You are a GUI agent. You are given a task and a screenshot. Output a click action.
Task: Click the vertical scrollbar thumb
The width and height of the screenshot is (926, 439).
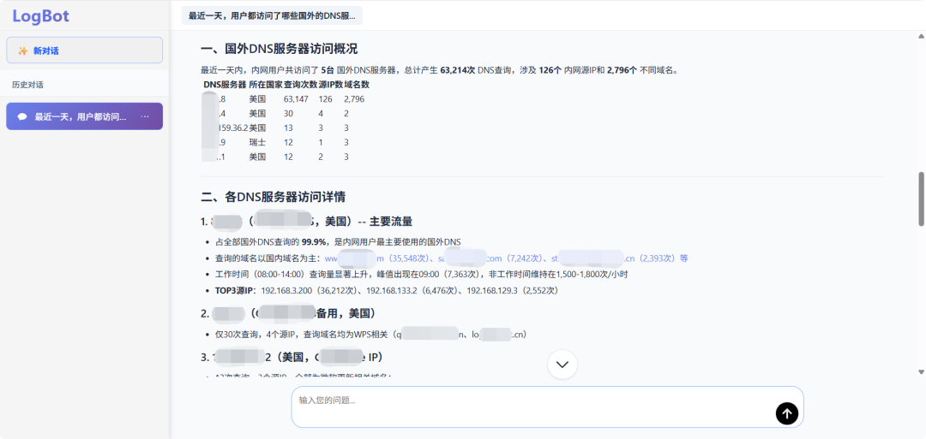[921, 199]
